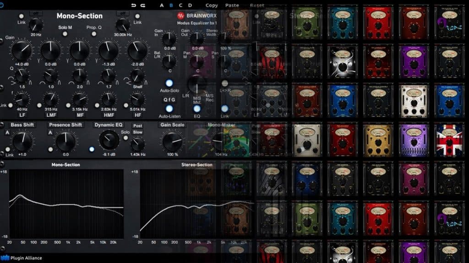Toggle the Dynamic EQ Solo switch
The width and height of the screenshot is (469, 263).
coord(125,139)
